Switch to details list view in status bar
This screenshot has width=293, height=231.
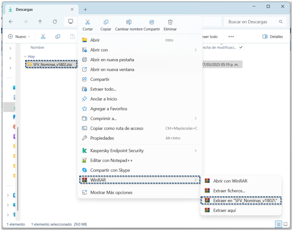(278, 225)
